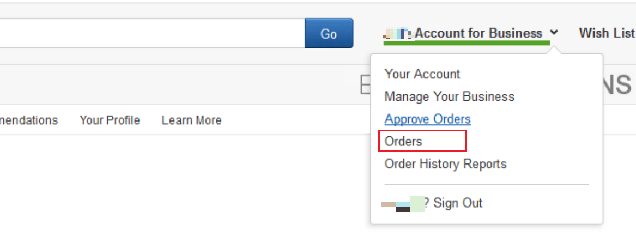Focus the search text box
The height and width of the screenshot is (249, 636).
[x=152, y=33]
